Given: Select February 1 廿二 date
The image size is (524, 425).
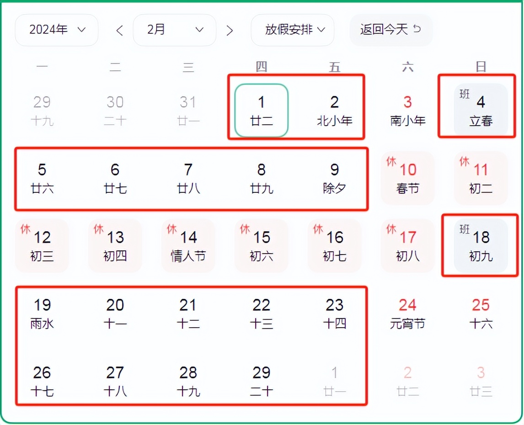Looking at the screenshot, I should point(262,111).
